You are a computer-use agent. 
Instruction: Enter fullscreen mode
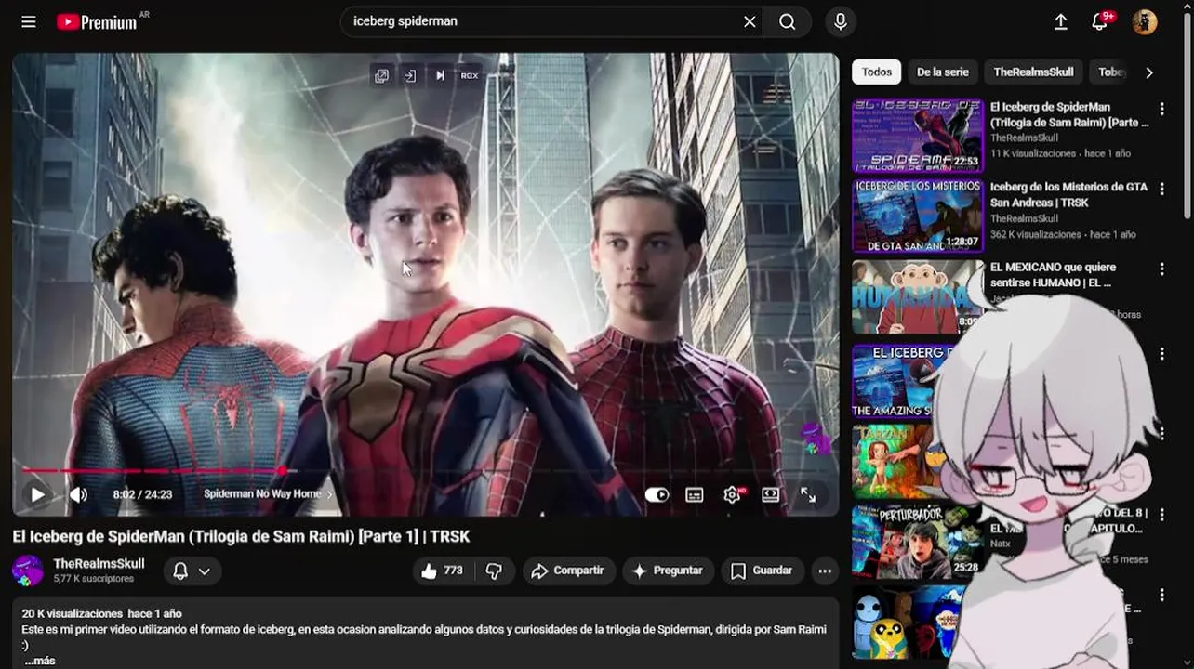808,494
